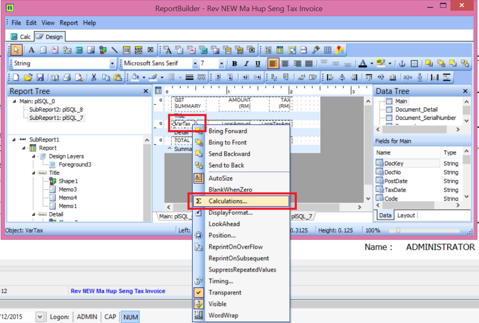
Task: Click the Save diskette icon
Action: tap(40, 77)
